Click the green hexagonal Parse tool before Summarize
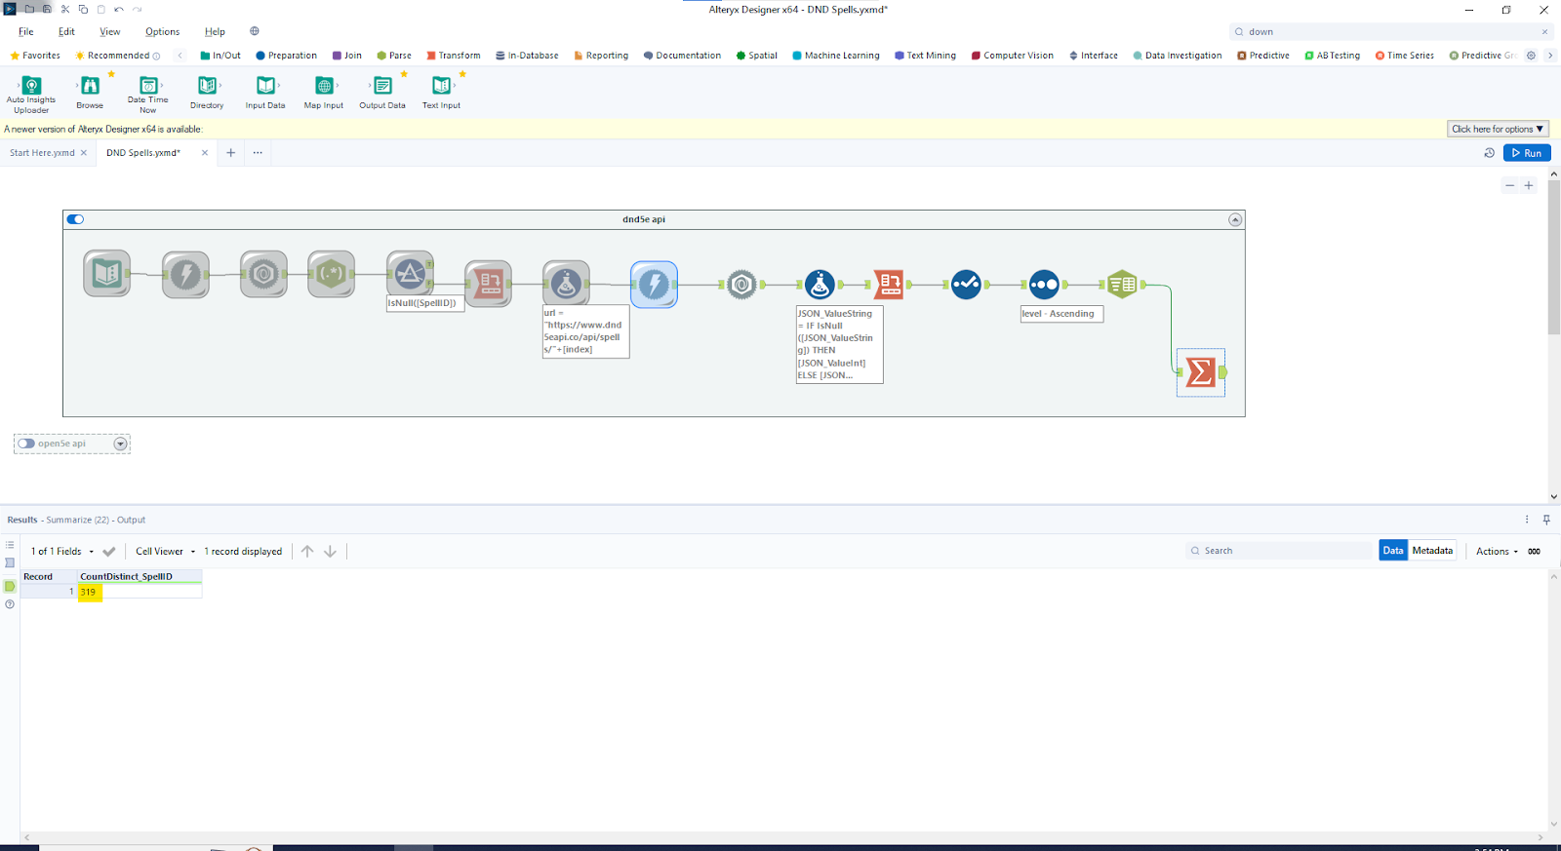1561x851 pixels. coord(1122,285)
